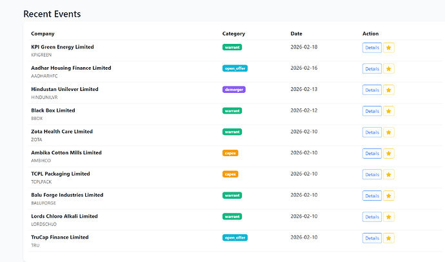Star the Zota Health Care event
Image resolution: width=445 pixels, height=262 pixels.
[x=388, y=132]
